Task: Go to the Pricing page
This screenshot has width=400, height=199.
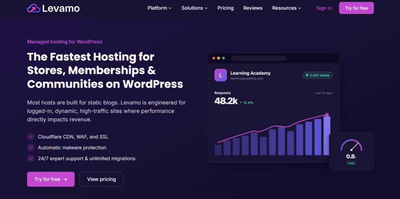Action: pos(225,8)
